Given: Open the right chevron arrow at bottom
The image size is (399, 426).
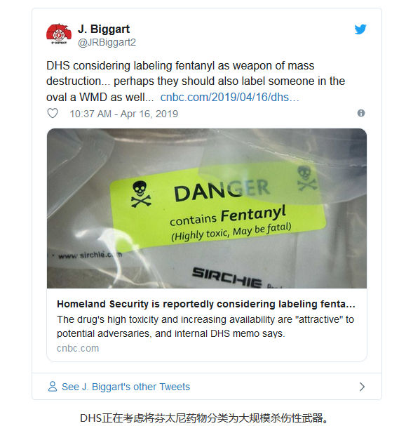Looking at the screenshot, I should tap(362, 387).
